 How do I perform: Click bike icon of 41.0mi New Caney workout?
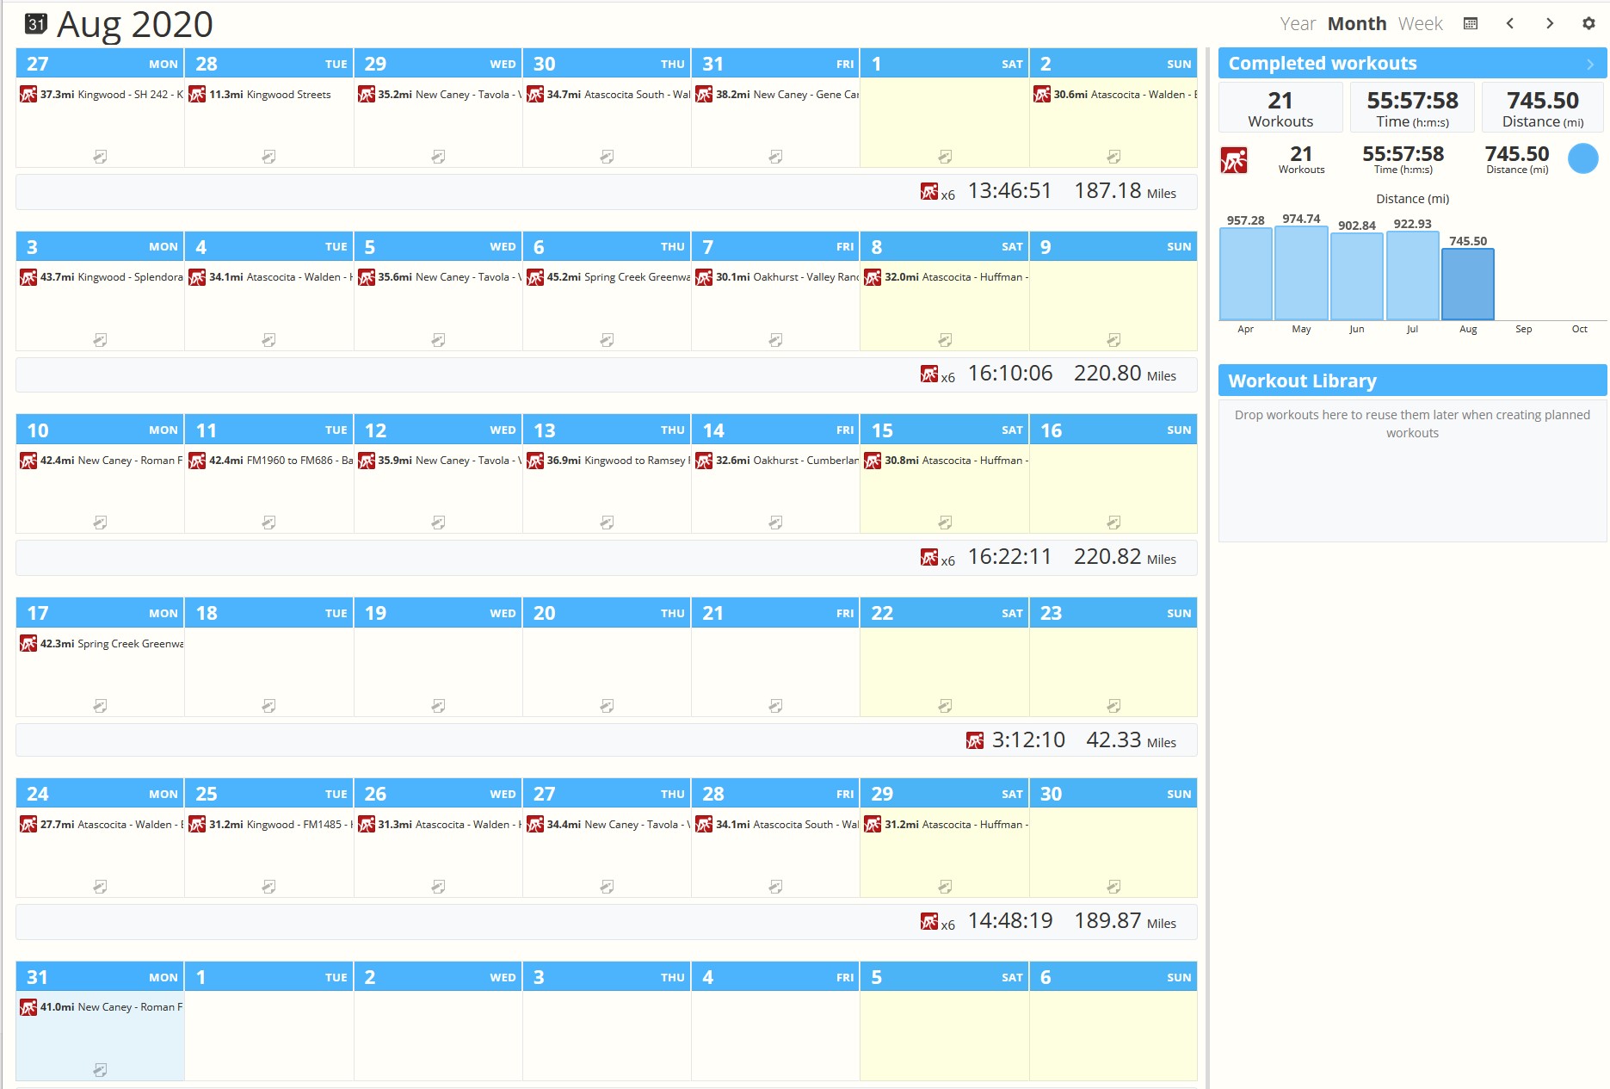(28, 1007)
